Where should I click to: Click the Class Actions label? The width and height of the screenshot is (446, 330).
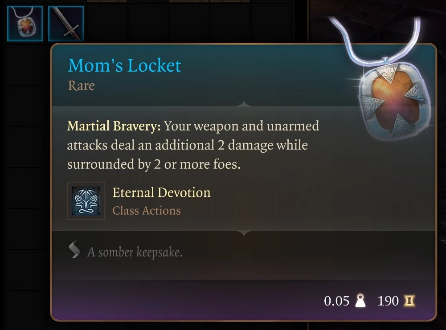[147, 211]
